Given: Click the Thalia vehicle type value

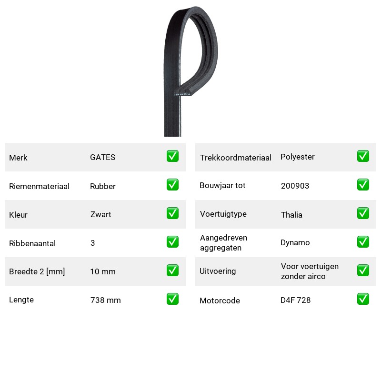Looking at the screenshot, I should tap(291, 215).
